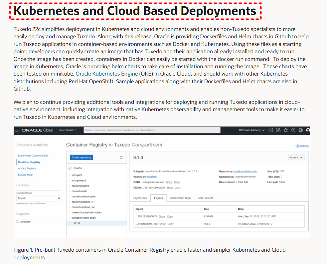Refresh the repository list with the reload icon
The width and height of the screenshot is (327, 264).
click(121, 157)
